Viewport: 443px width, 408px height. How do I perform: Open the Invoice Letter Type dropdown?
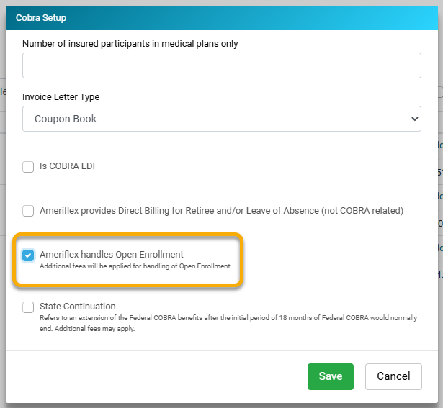(222, 119)
